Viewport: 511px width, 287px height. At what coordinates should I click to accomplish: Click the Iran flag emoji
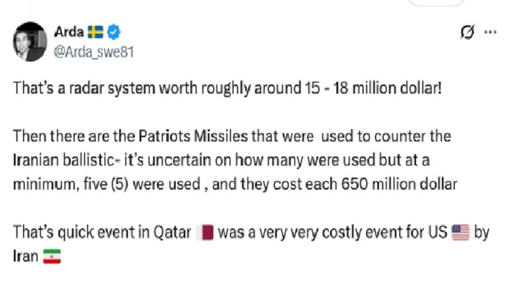click(x=52, y=256)
